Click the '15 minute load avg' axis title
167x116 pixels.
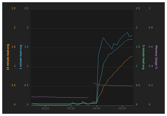[8, 57]
